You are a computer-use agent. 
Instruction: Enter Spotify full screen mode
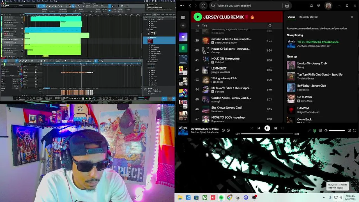click(x=355, y=130)
